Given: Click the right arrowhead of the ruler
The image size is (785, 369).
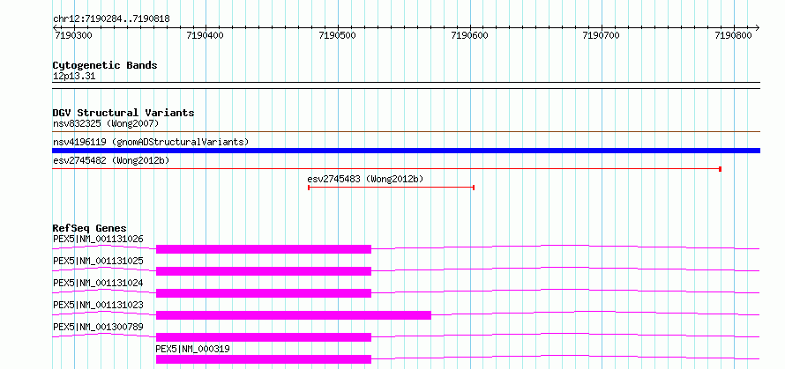Looking at the screenshot, I should (757, 27).
